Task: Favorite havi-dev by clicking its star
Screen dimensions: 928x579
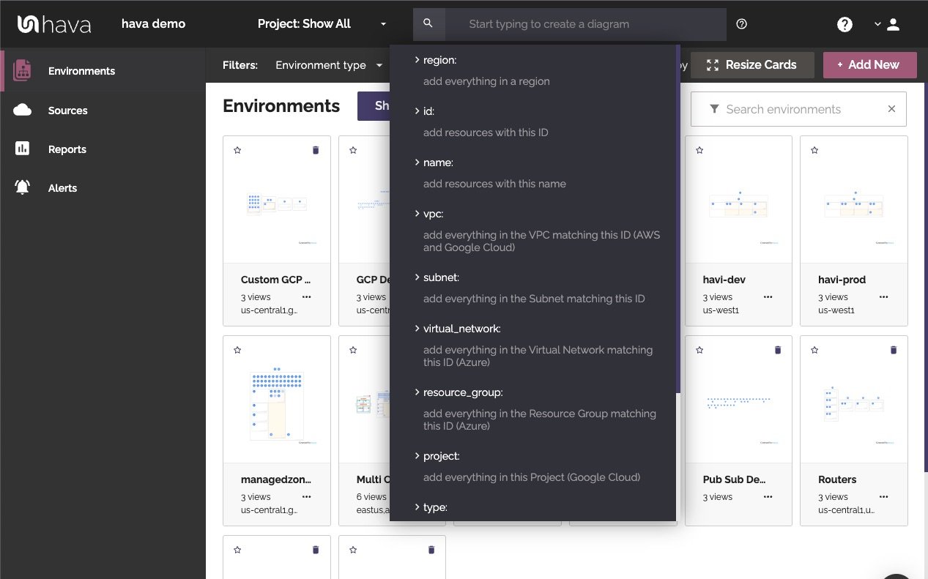Action: tap(699, 149)
